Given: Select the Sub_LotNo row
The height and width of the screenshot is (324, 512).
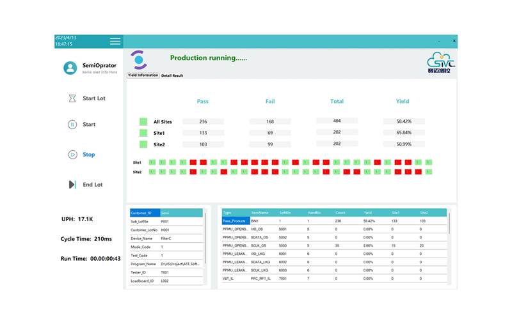Looking at the screenshot, I should click(166, 222).
